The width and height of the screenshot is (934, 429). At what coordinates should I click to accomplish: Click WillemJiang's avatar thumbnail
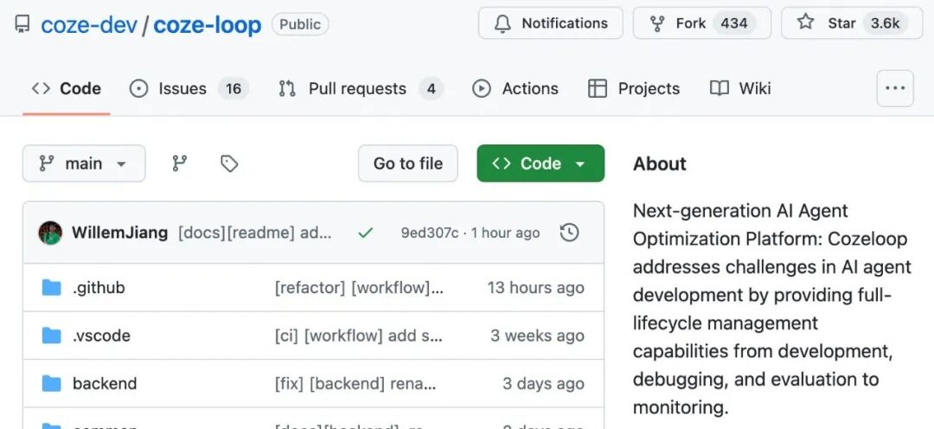tap(51, 233)
